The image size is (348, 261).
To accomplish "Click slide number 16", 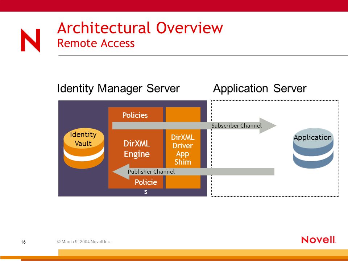I will coord(23,242).
